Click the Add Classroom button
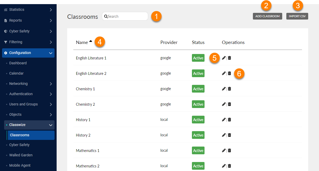 pos(267,16)
